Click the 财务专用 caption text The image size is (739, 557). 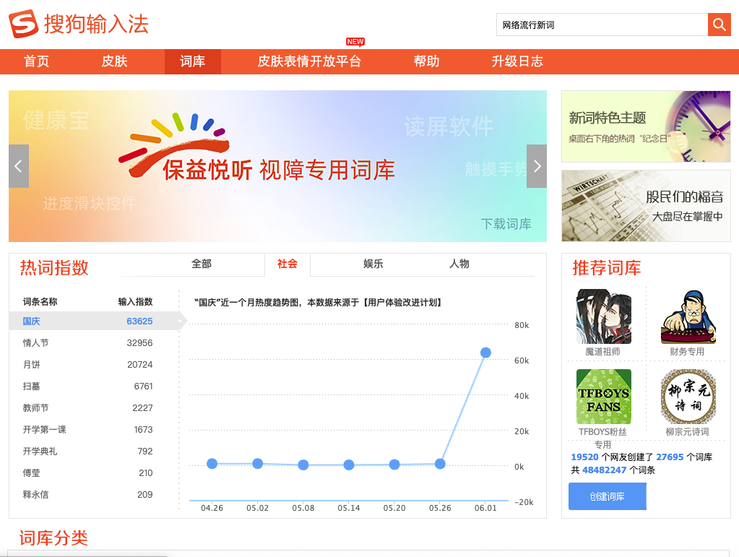(x=687, y=352)
